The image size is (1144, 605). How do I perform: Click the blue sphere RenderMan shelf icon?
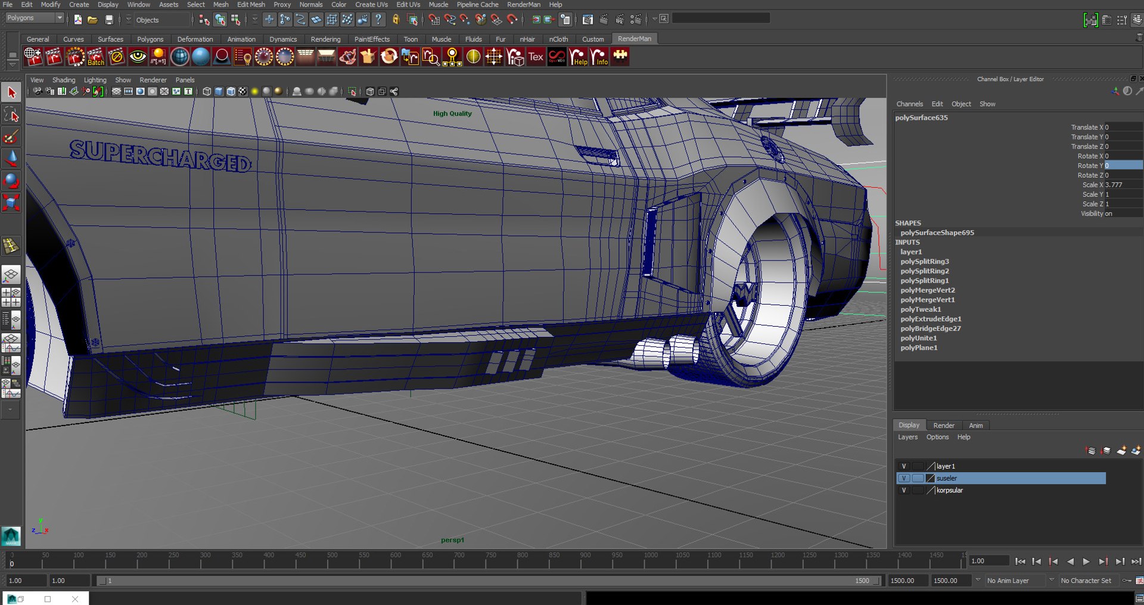(201, 57)
